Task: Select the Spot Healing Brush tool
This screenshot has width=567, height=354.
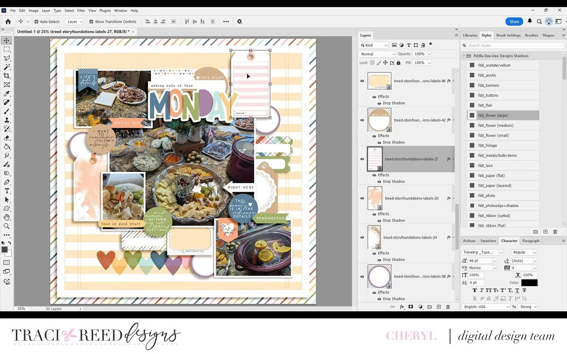Action: pos(6,102)
